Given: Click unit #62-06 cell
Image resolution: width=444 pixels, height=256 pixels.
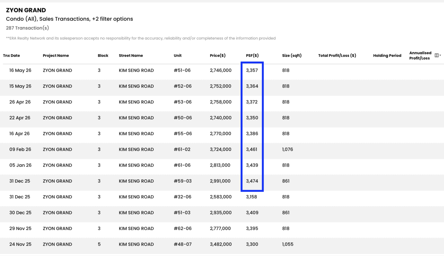Looking at the screenshot, I should coord(183,229).
